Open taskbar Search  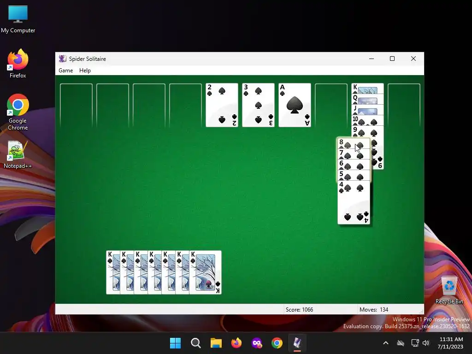pyautogui.click(x=195, y=343)
